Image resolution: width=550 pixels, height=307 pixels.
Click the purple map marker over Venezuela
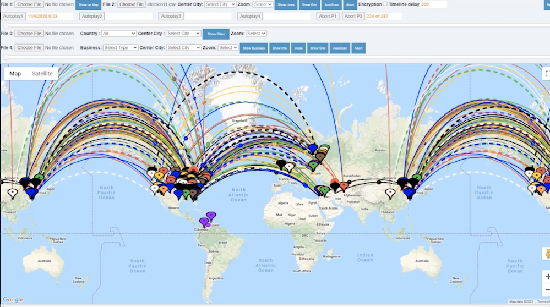tap(211, 216)
